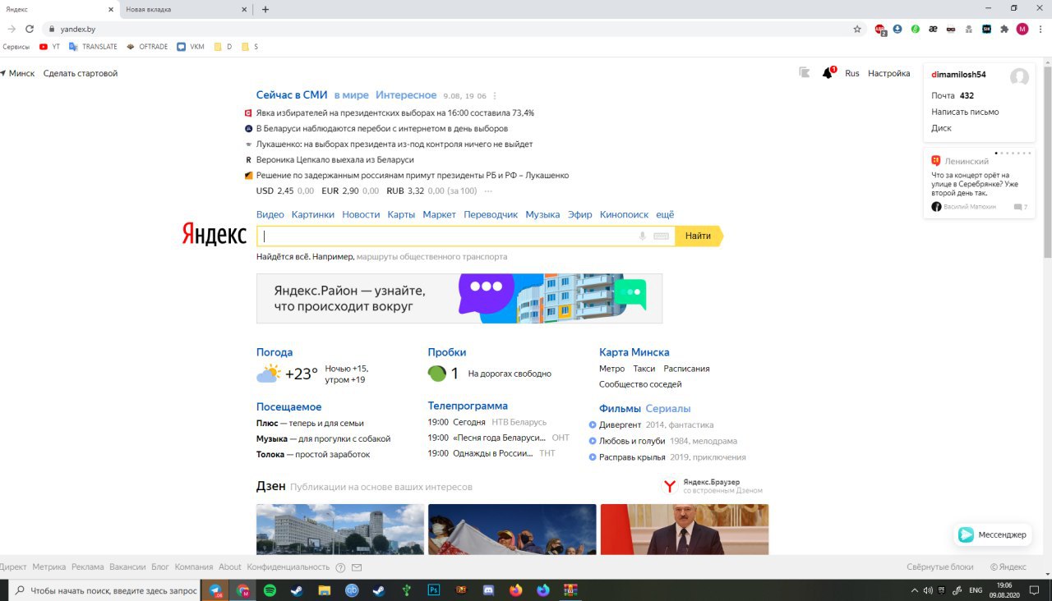Open the Расписания link
The height and width of the screenshot is (601, 1052).
[686, 369]
